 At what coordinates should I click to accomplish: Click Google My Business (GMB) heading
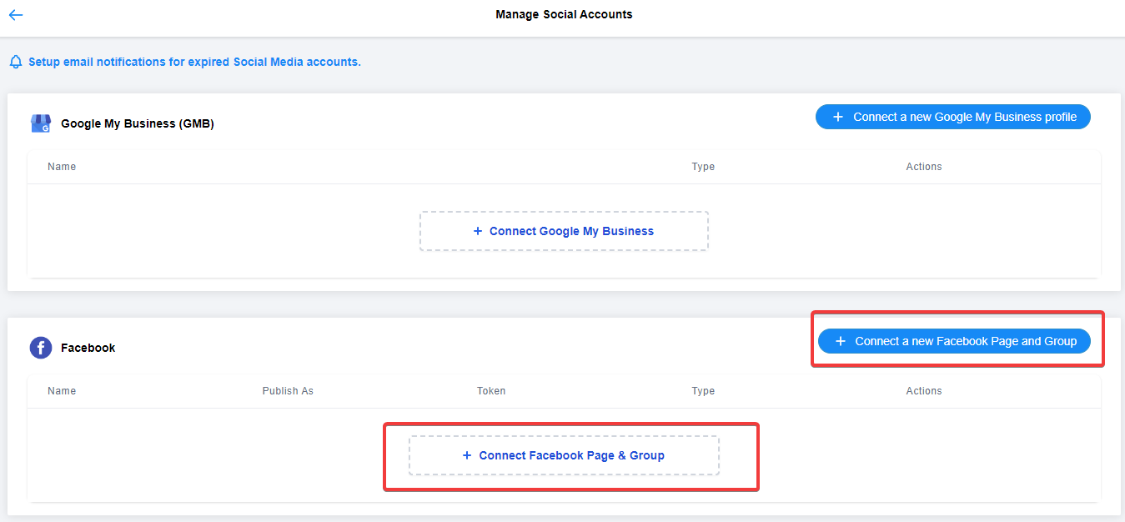[138, 123]
